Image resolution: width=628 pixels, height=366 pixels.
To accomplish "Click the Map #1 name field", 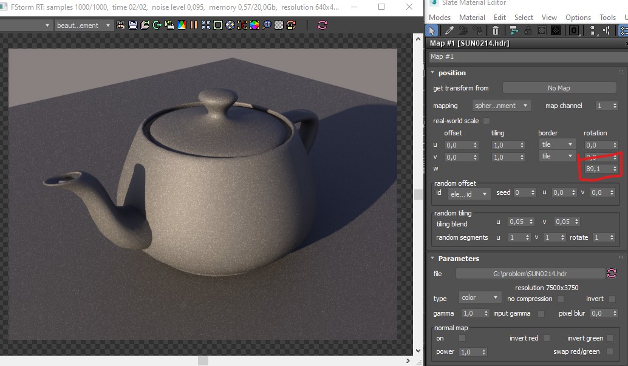I will (x=528, y=56).
